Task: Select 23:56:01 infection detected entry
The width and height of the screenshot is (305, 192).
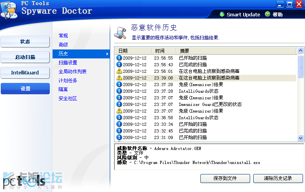Action: [x=206, y=71]
